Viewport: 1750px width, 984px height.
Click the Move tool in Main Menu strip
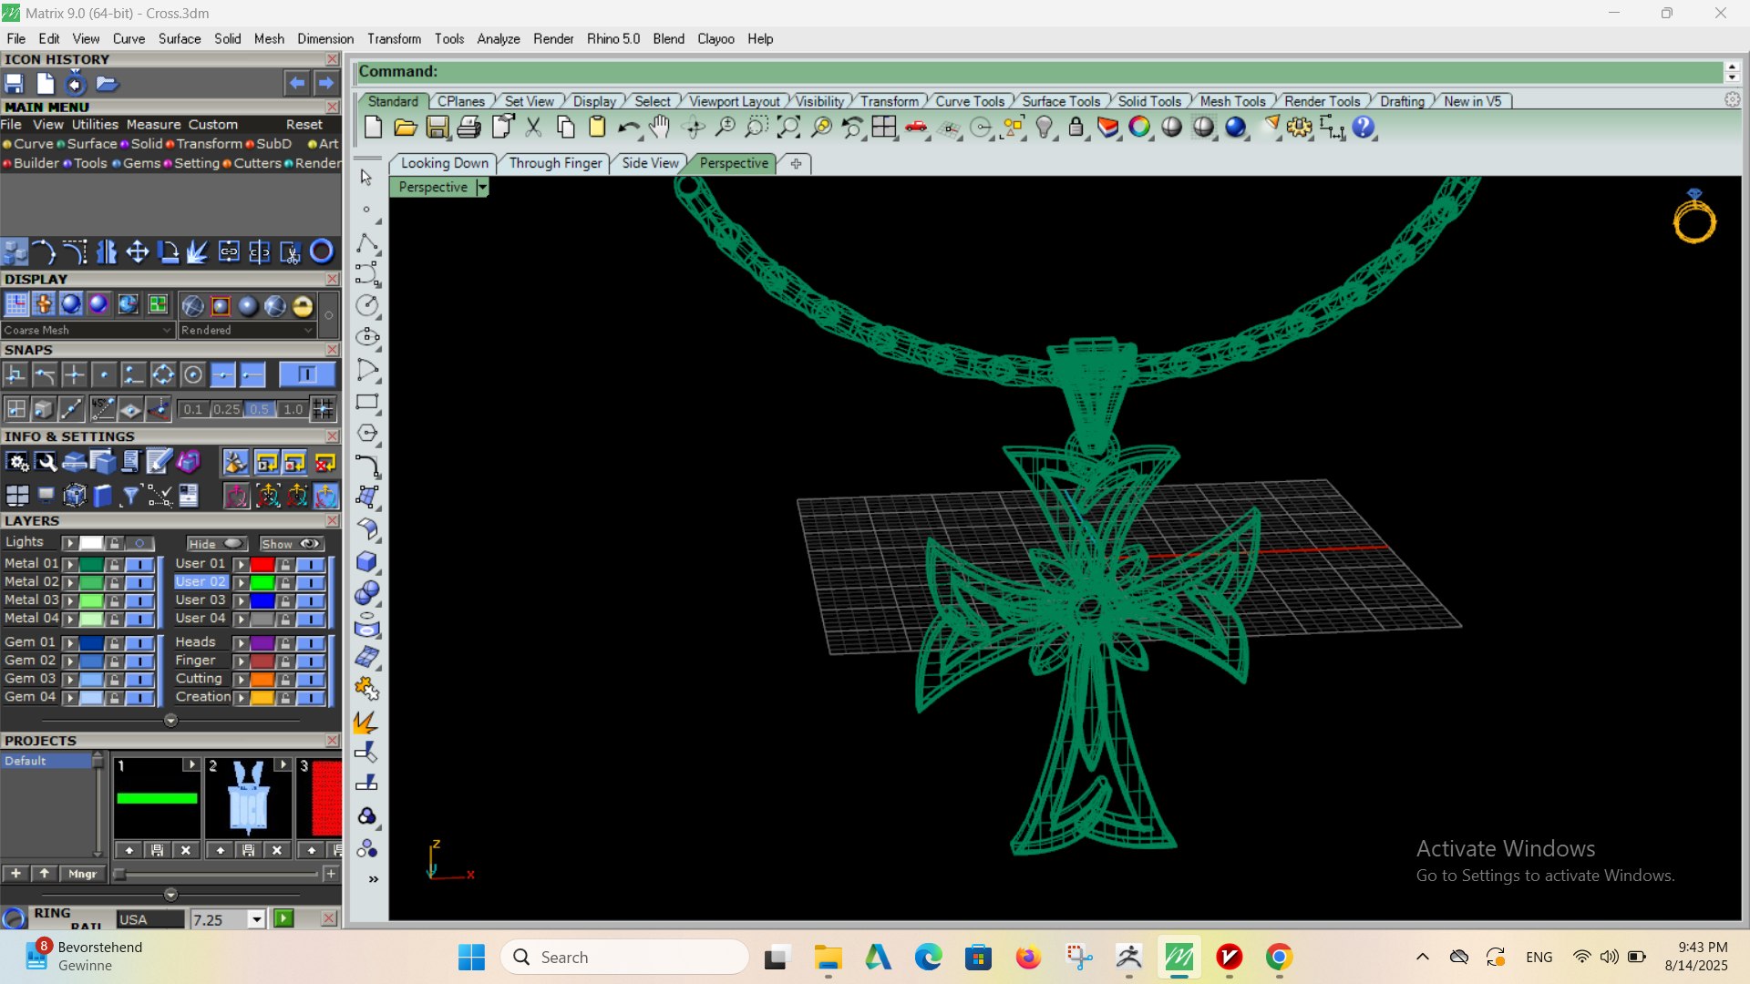pyautogui.click(x=138, y=251)
